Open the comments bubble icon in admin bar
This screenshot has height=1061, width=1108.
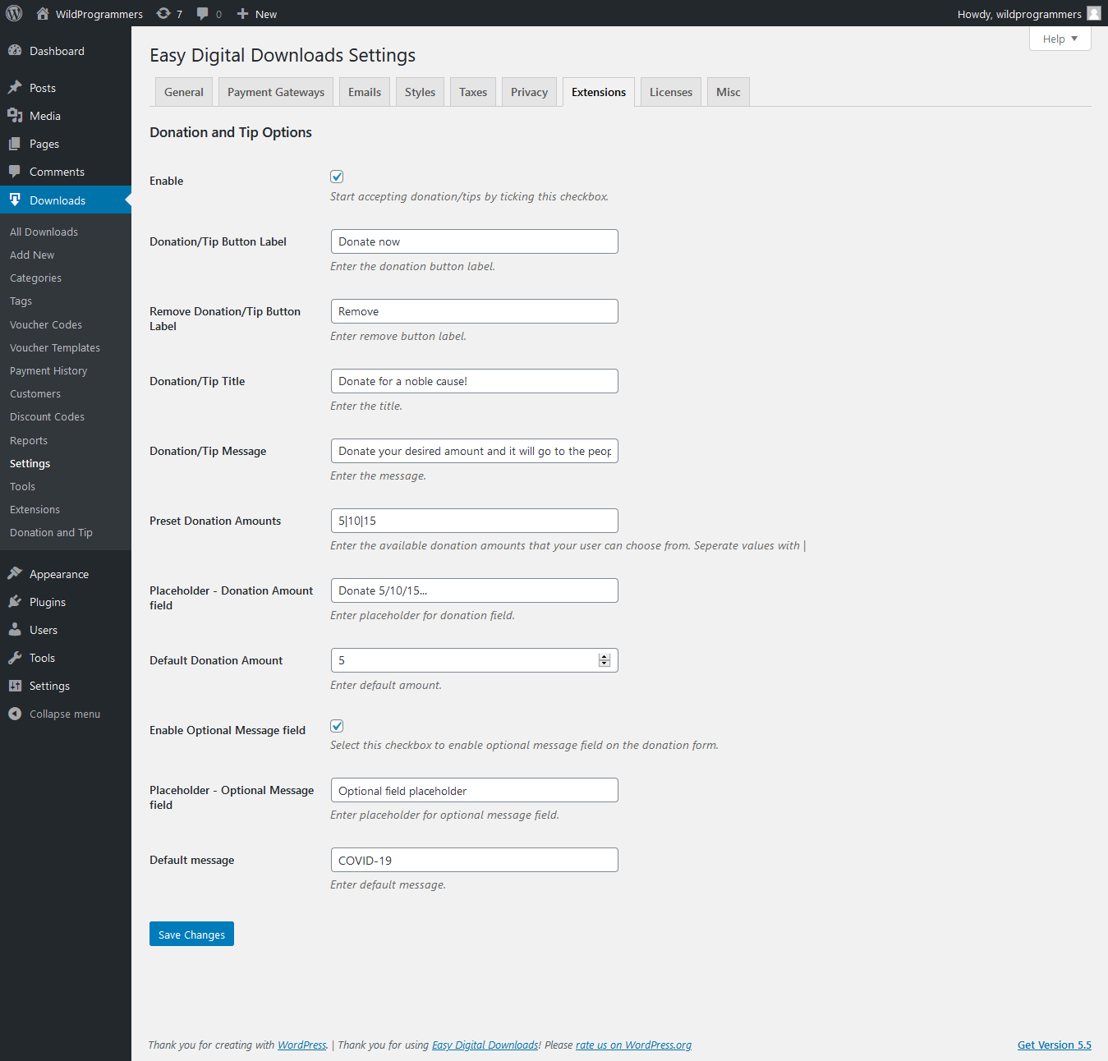point(203,14)
